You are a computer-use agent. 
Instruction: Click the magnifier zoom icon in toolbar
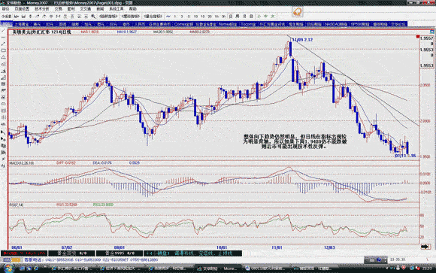pyautogui.click(x=93, y=17)
